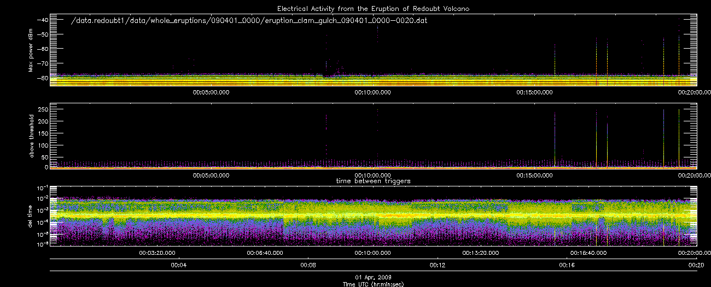Click the 00:16 tick on the bottom time axis
This screenshot has width=711, height=287.
(567, 265)
